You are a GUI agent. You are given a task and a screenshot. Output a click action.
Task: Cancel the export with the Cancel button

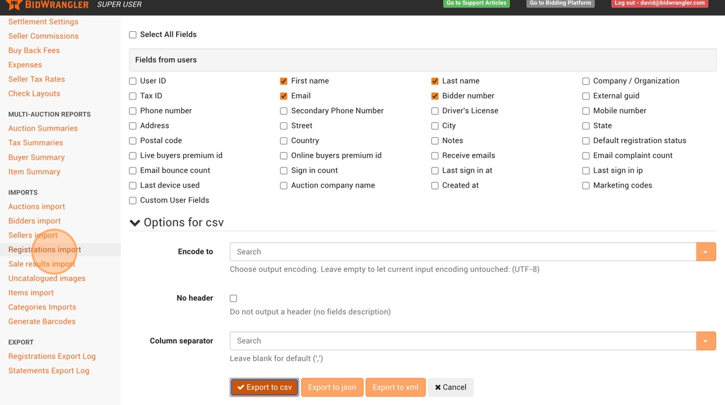(451, 388)
